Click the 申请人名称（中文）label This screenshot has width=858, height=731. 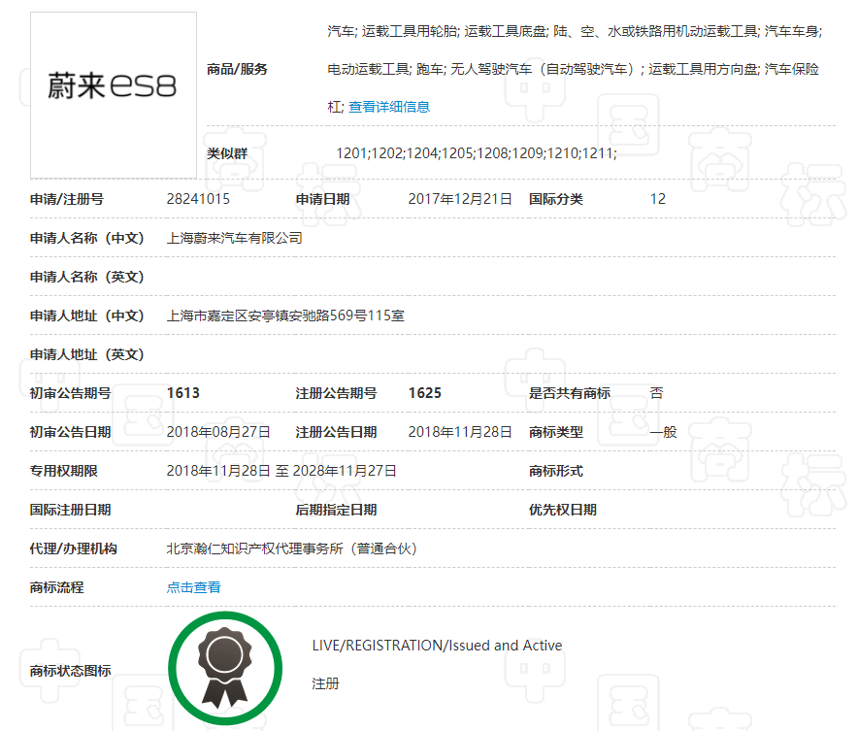(x=87, y=238)
